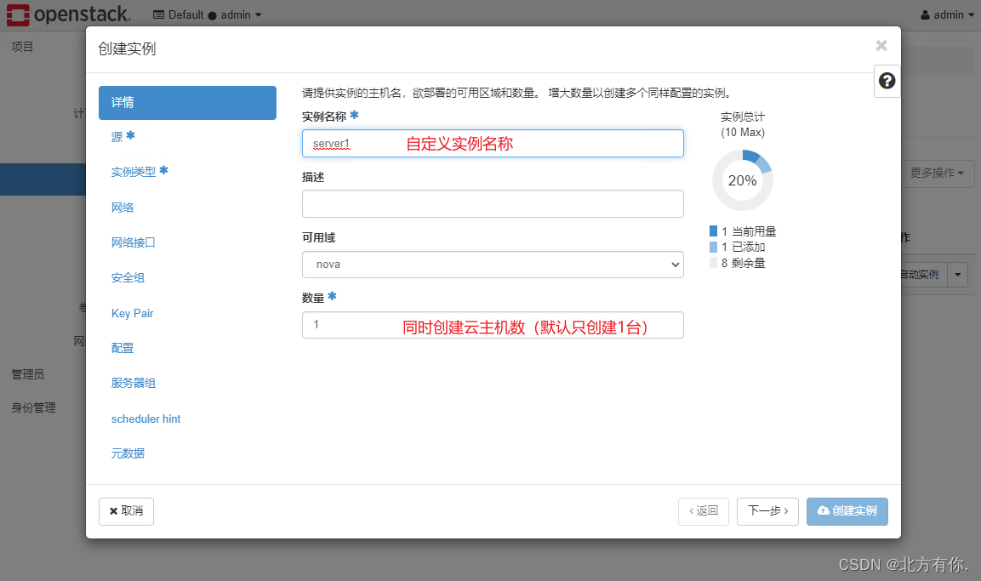981x581 pixels.
Task: Click the 当前用量 legend color swatch
Action: point(713,231)
